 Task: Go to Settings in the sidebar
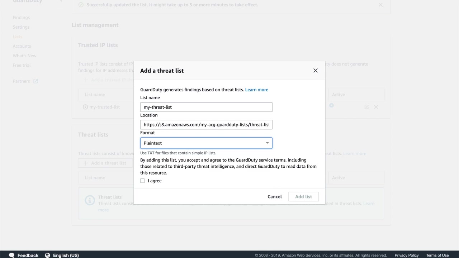pos(21,27)
